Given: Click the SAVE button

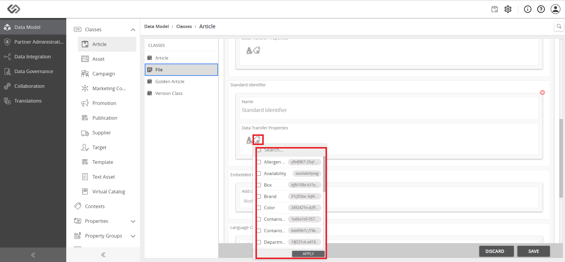Looking at the screenshot, I should (534, 251).
